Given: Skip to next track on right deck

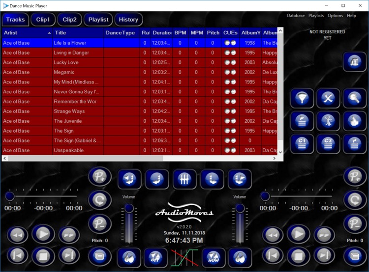Looking at the screenshot, I should (324, 256).
